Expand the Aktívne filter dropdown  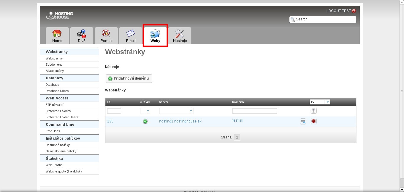[x=148, y=111]
